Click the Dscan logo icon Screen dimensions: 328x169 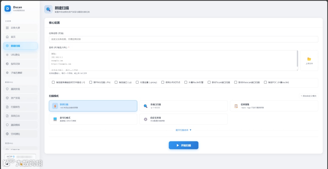[x=8, y=8]
